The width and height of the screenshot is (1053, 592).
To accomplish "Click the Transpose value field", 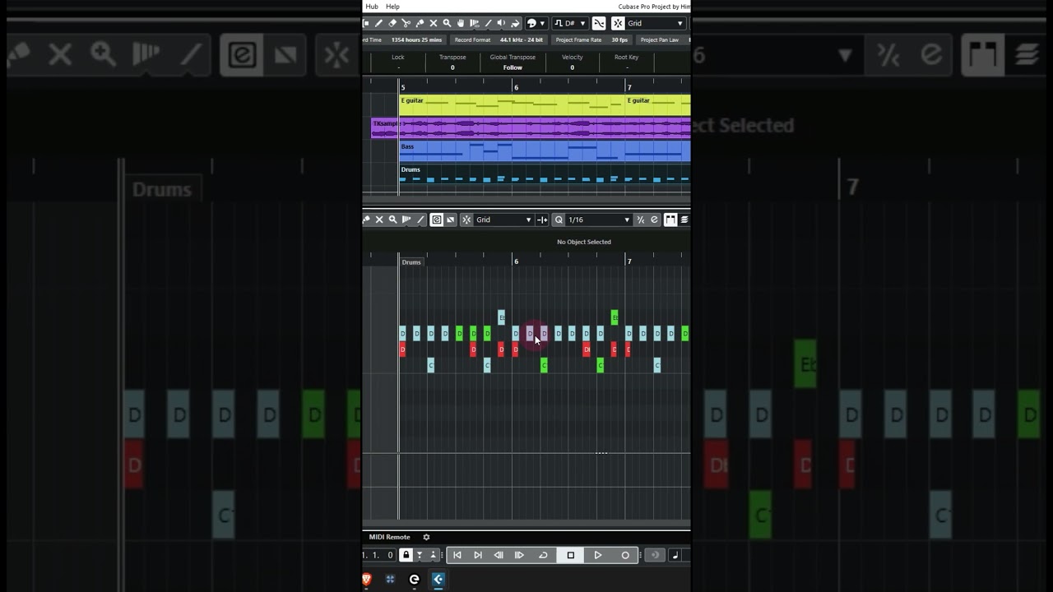I will 452,67.
